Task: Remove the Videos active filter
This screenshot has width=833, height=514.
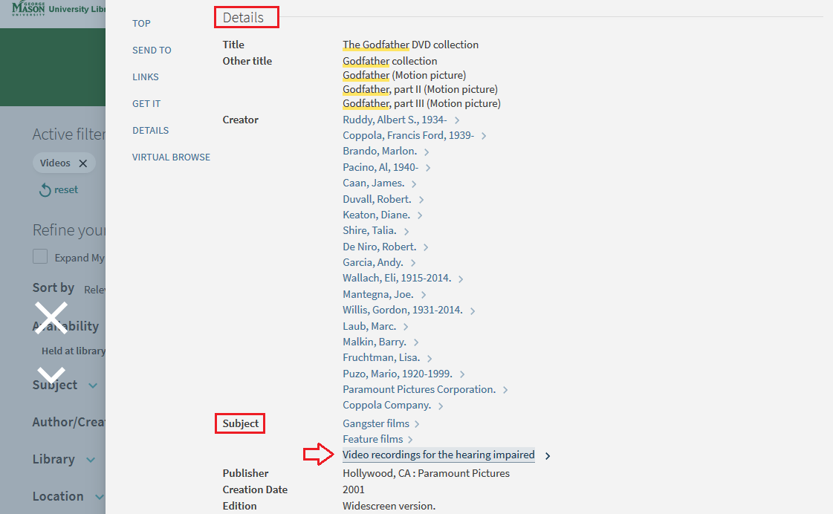Action: coord(83,163)
